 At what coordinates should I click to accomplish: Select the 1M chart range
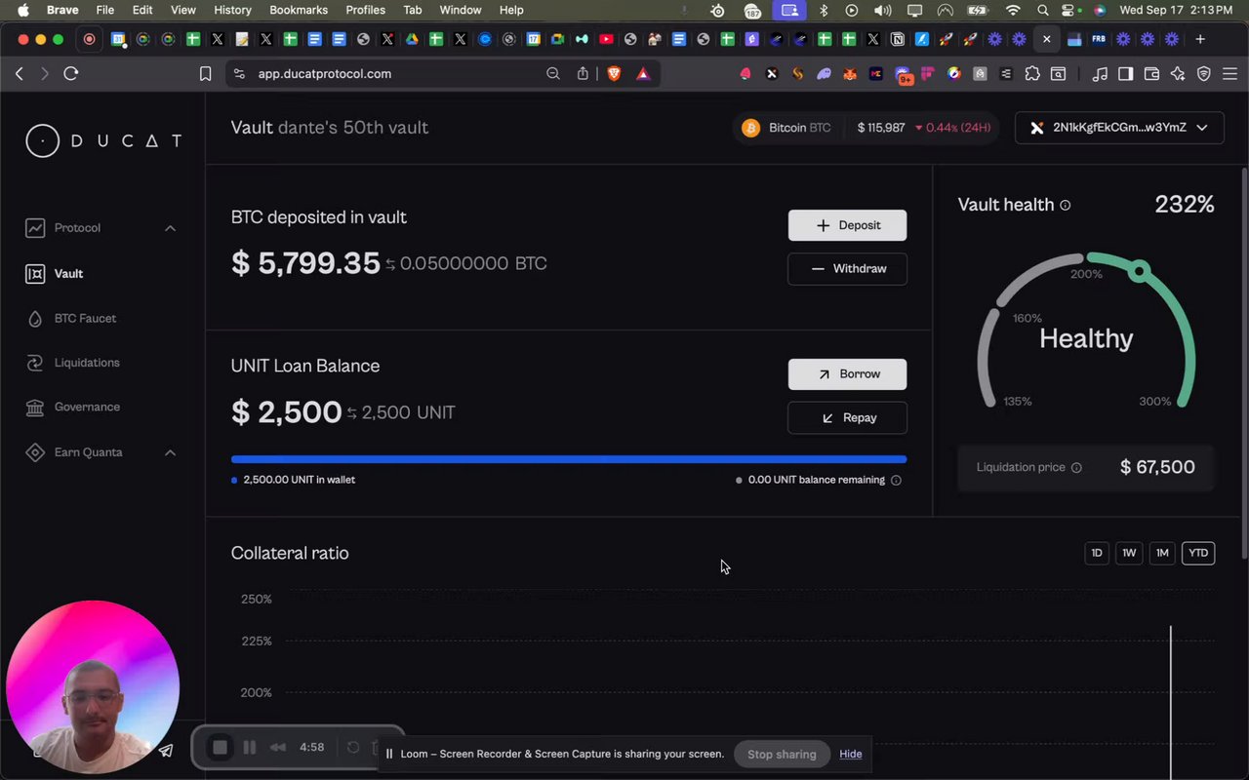pos(1162,553)
